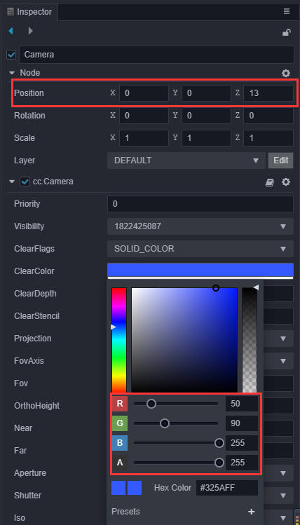Image resolution: width=300 pixels, height=525 pixels.
Task: Open the Iso dropdown arrow
Action: point(283,518)
